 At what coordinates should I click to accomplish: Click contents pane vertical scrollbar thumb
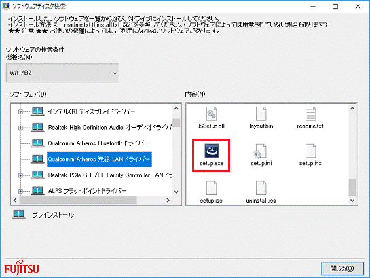[352, 188]
